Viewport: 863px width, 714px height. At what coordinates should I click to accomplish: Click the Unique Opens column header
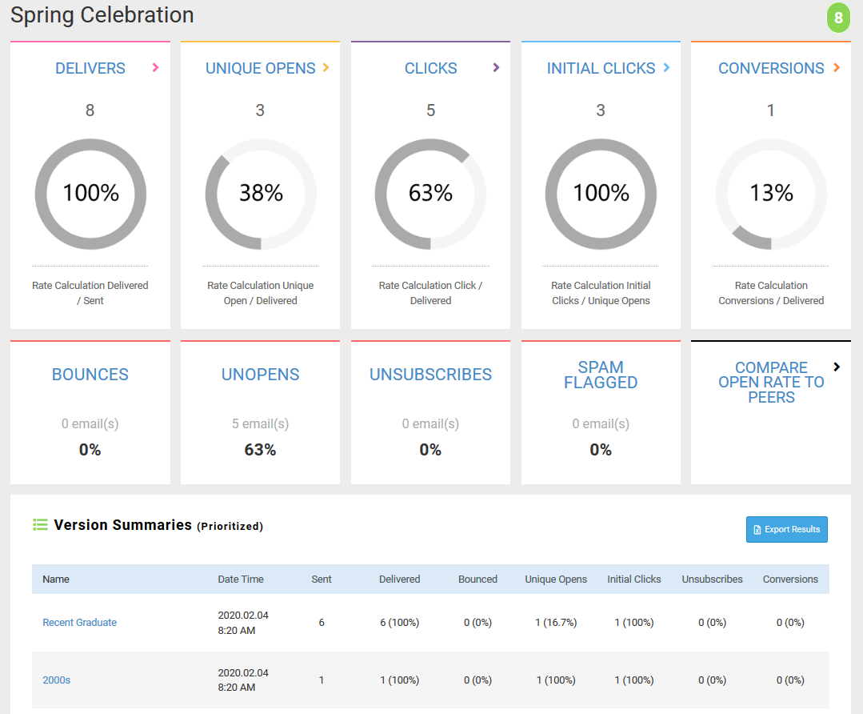(x=555, y=580)
